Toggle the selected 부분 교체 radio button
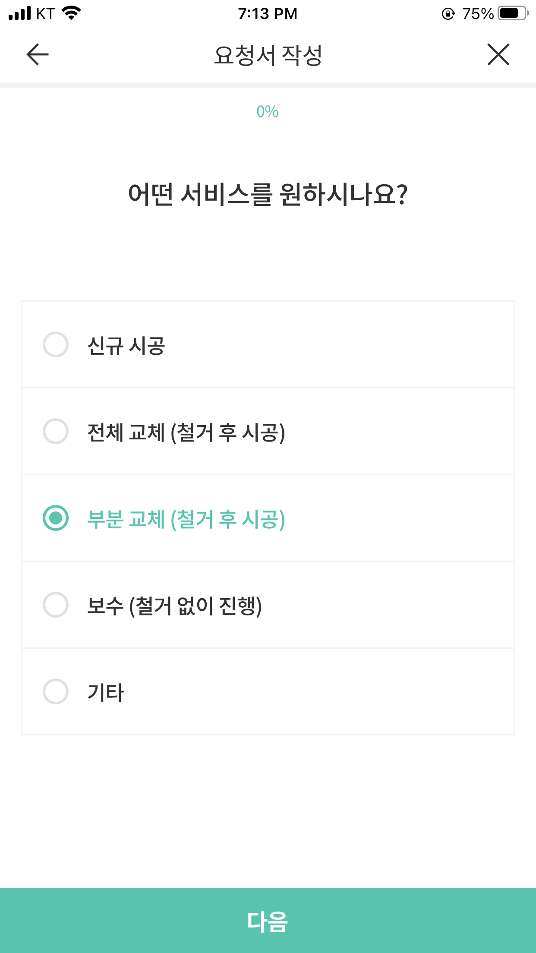Image resolution: width=536 pixels, height=953 pixels. click(x=56, y=518)
